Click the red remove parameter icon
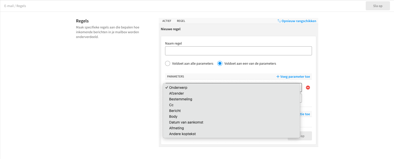Viewport: 394px width, 159px height. [308, 88]
